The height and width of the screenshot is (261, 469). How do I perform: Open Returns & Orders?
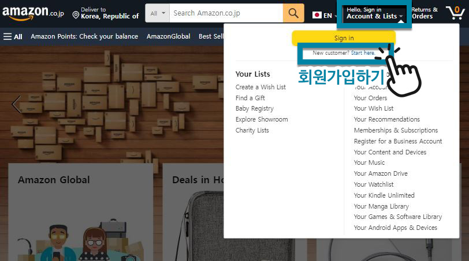pyautogui.click(x=424, y=13)
